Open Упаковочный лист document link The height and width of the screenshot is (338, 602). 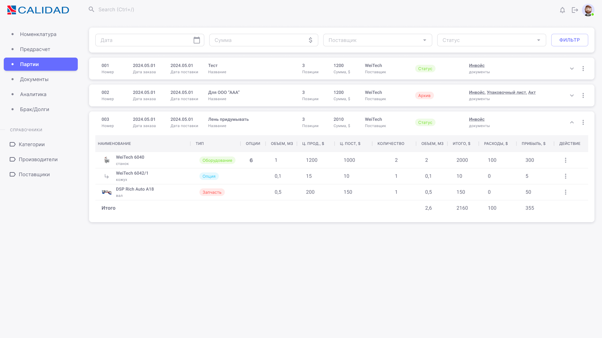506,92
